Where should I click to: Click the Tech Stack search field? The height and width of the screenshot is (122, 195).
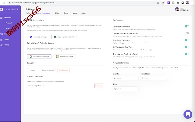point(154,78)
